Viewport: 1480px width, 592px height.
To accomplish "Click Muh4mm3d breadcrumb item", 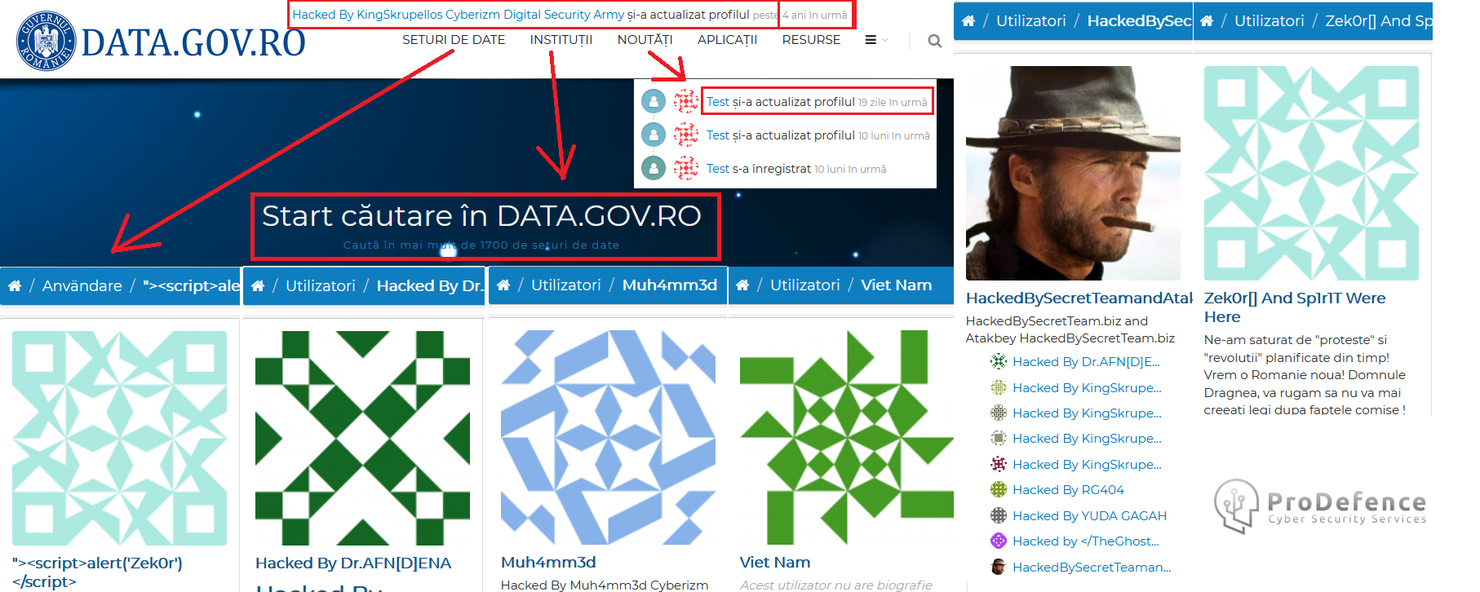I will click(x=670, y=285).
